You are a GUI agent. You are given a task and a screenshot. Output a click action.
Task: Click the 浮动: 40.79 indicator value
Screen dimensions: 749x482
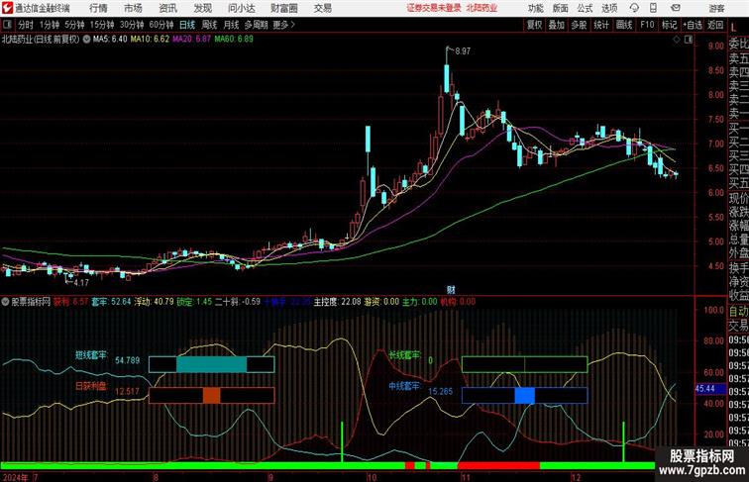(x=154, y=302)
